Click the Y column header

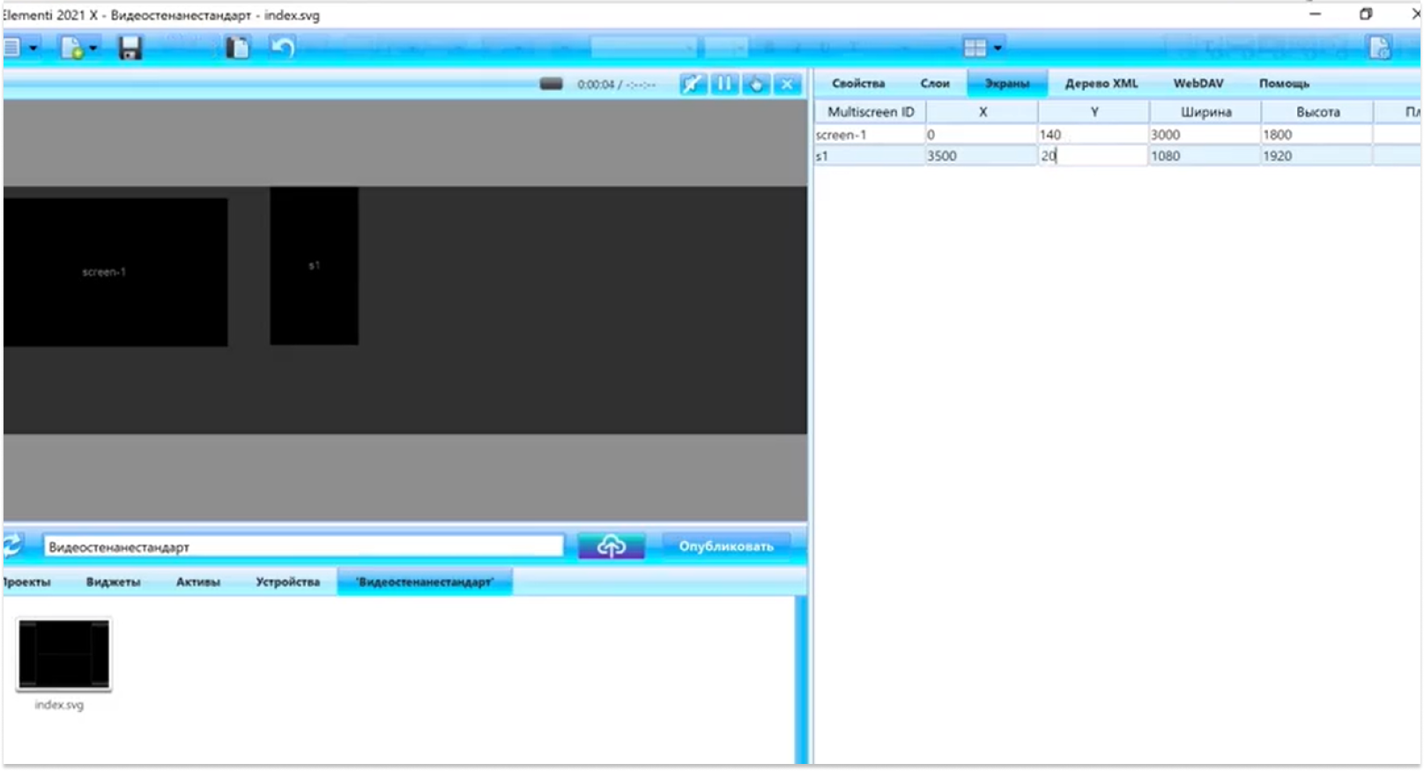tap(1094, 112)
